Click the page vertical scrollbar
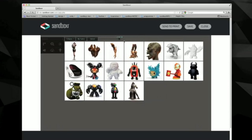 231,74
